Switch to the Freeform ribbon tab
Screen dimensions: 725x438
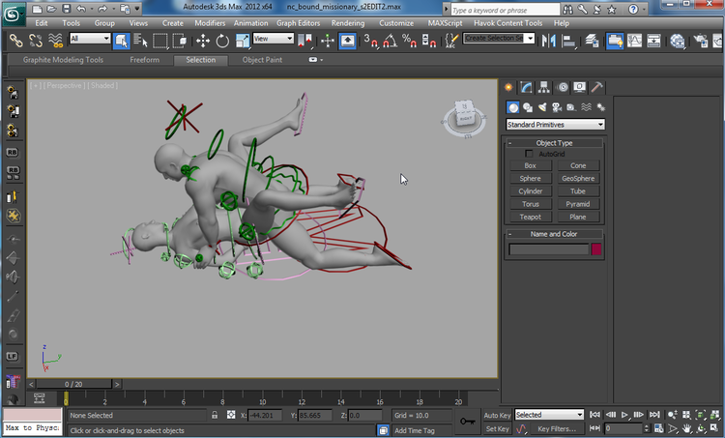point(144,60)
